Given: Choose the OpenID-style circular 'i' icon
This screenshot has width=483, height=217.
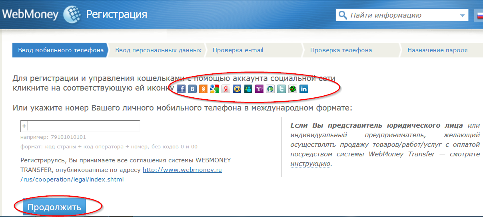Looking at the screenshot, I should pos(270,89).
